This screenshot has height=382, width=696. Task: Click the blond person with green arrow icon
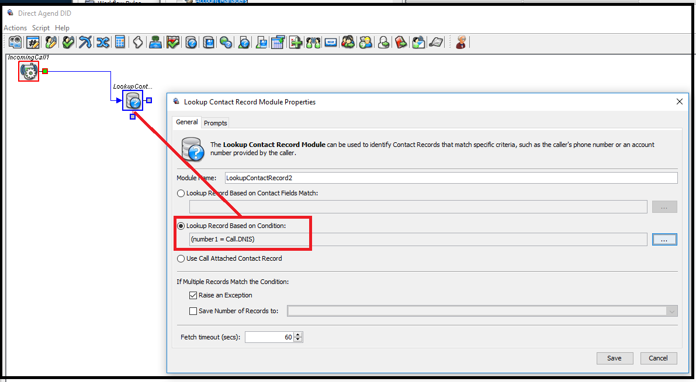click(365, 43)
